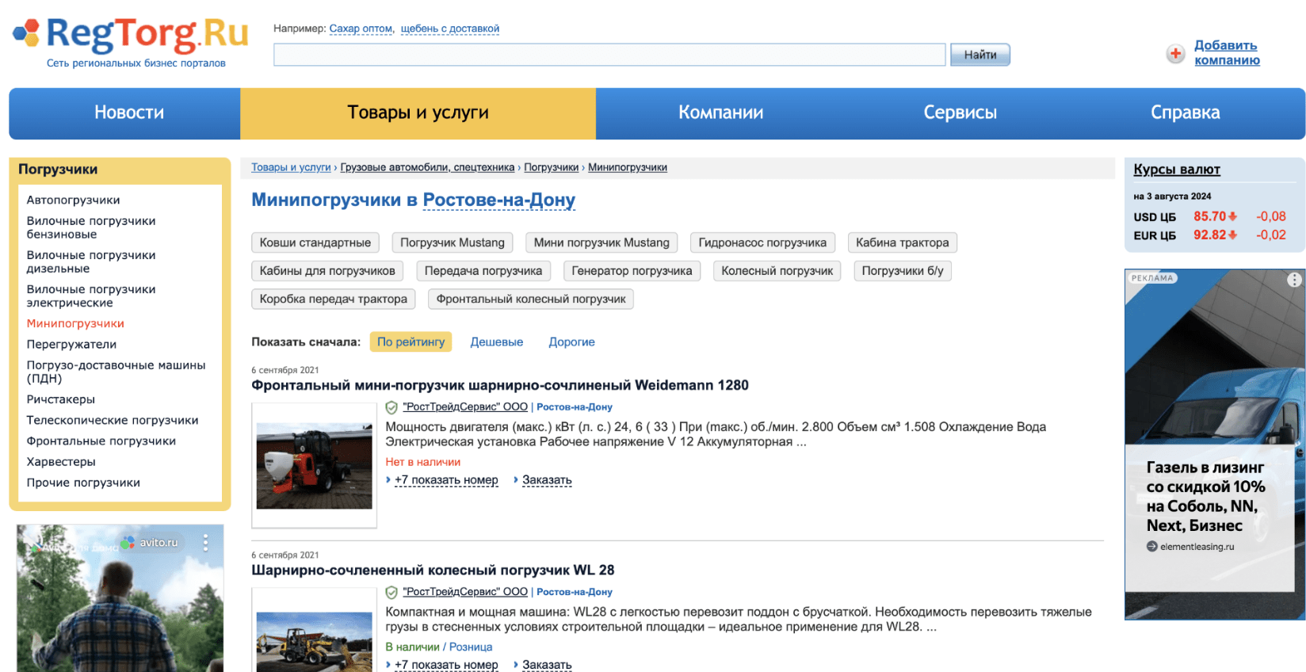
Task: Select Вилочные погрузчики дизельные category
Action: [91, 262]
